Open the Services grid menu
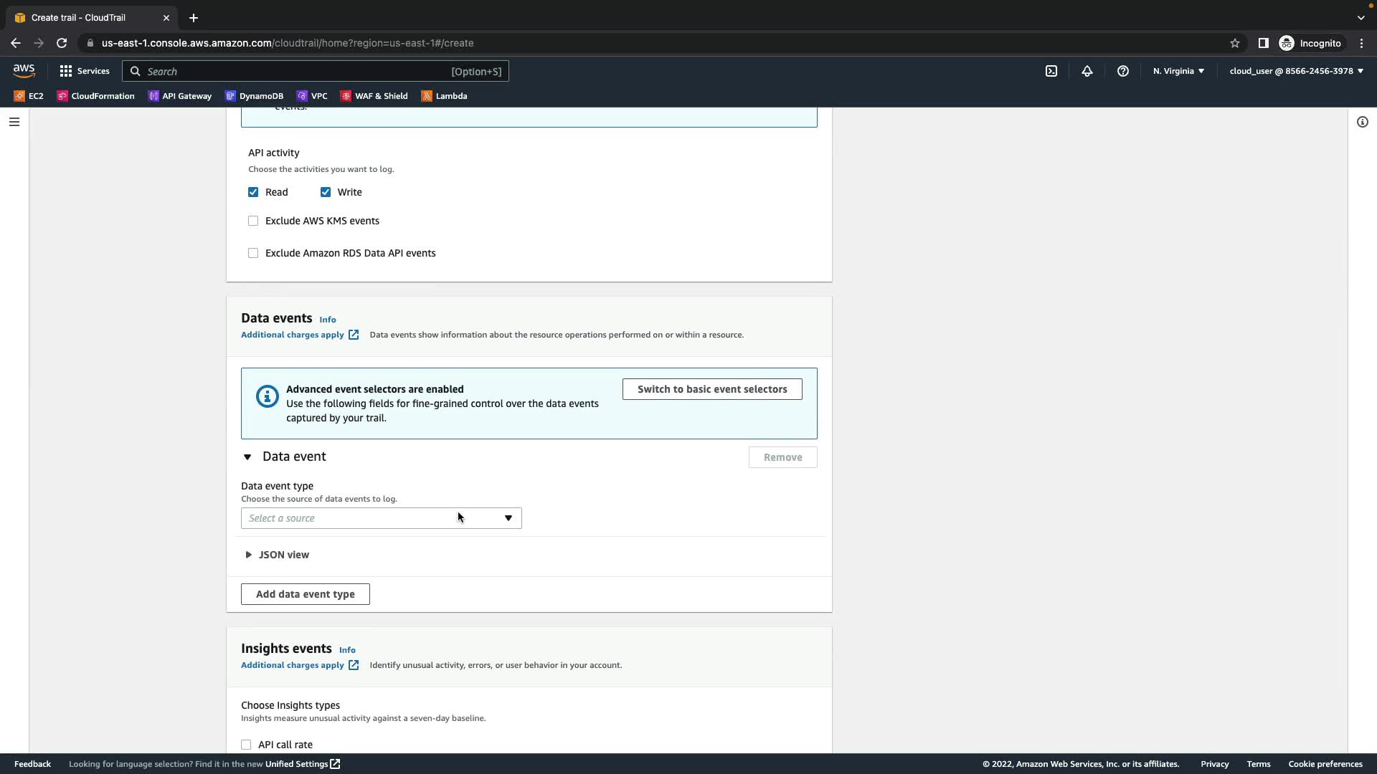Image resolution: width=1377 pixels, height=774 pixels. click(85, 71)
